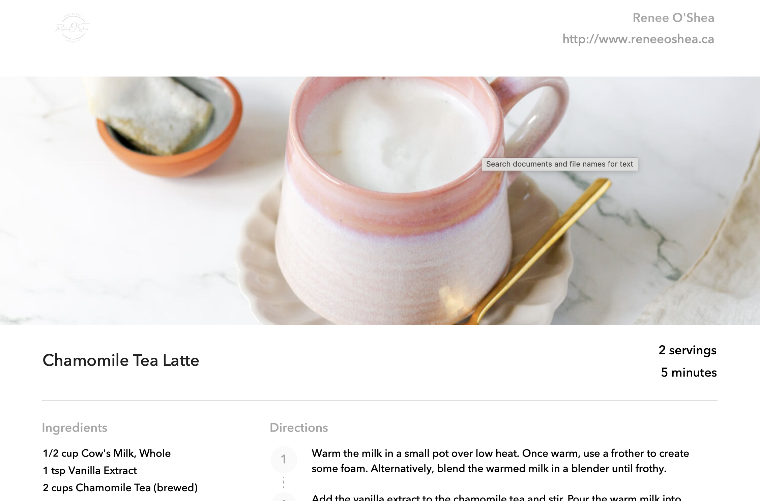Viewport: 760px width, 501px height.
Task: Click the step 1 warm the milk paragraph
Action: (x=500, y=461)
